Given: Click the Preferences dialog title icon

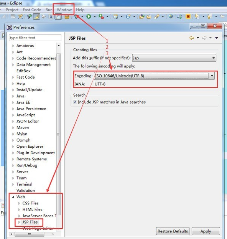Looking at the screenshot, I should tap(9, 28).
